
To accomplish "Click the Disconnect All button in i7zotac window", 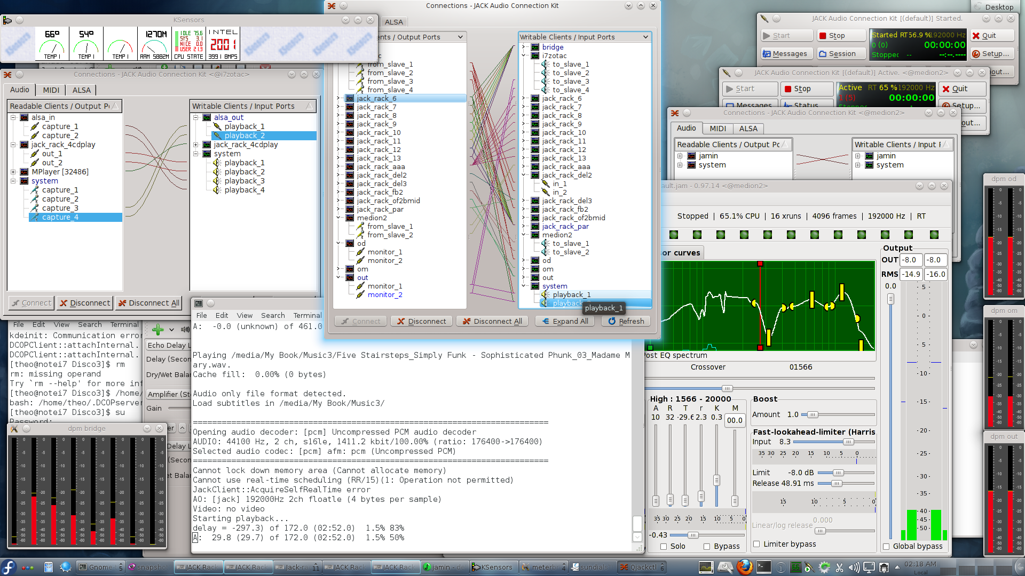I will pos(149,303).
